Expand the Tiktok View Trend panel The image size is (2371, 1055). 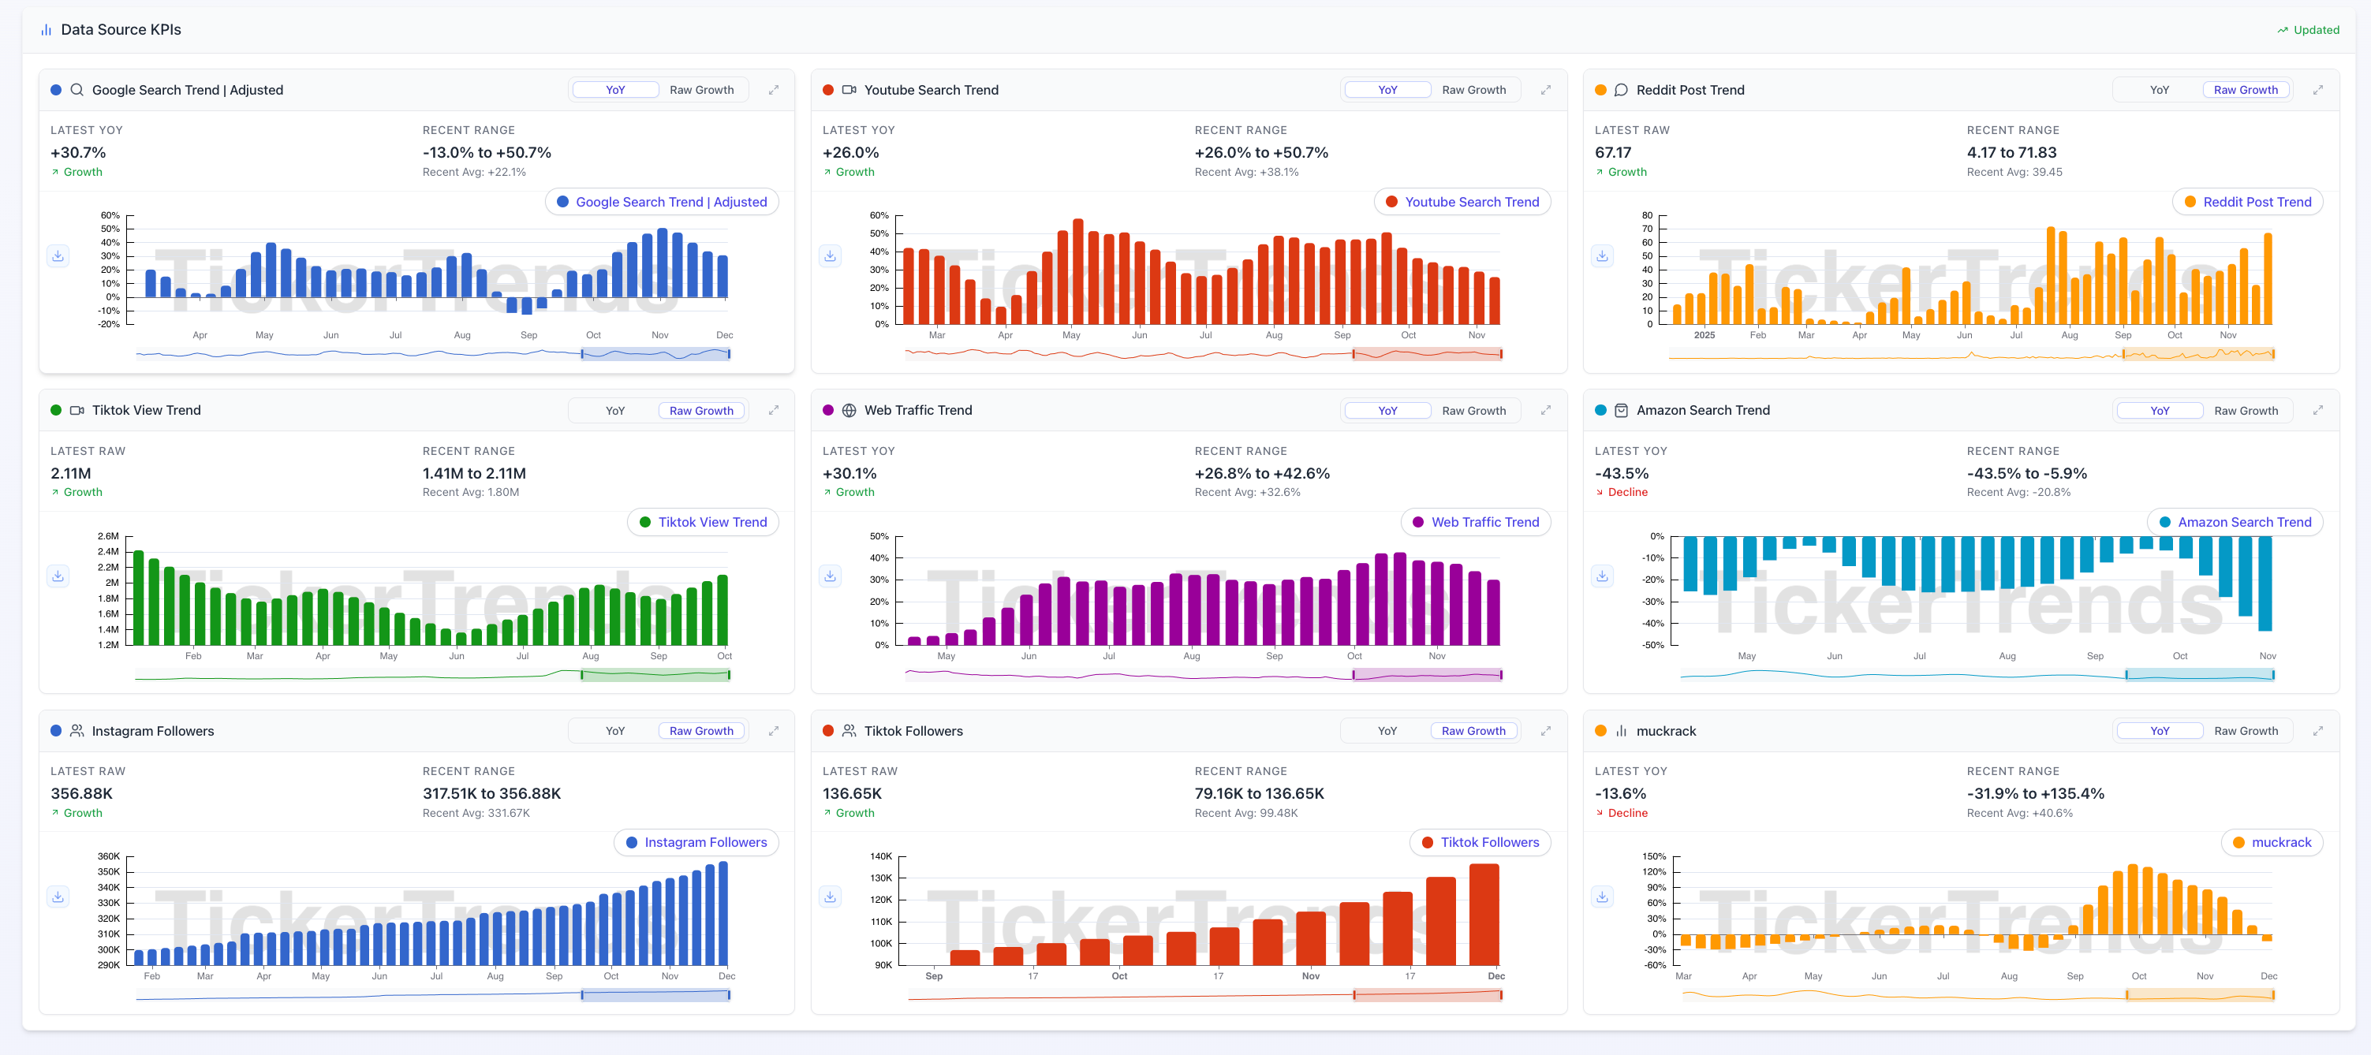click(773, 410)
